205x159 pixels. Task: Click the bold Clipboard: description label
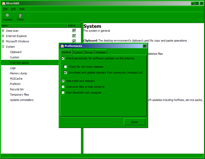91,41
